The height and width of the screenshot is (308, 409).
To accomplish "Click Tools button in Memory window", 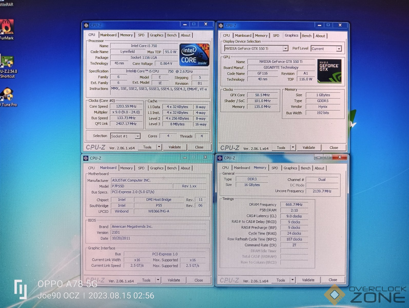I will tap(280, 280).
